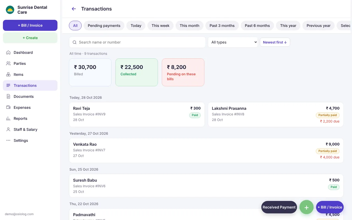Open Suresh Babu invoice #INV6
The width and height of the screenshot is (352, 220).
coord(206,186)
